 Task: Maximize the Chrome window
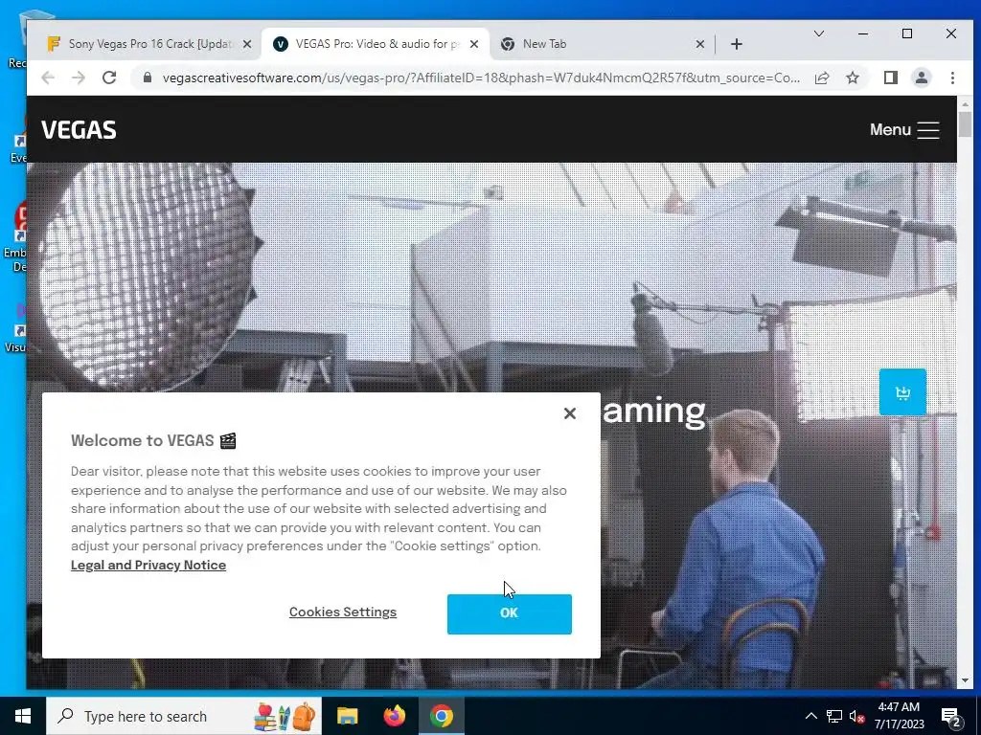(x=907, y=33)
